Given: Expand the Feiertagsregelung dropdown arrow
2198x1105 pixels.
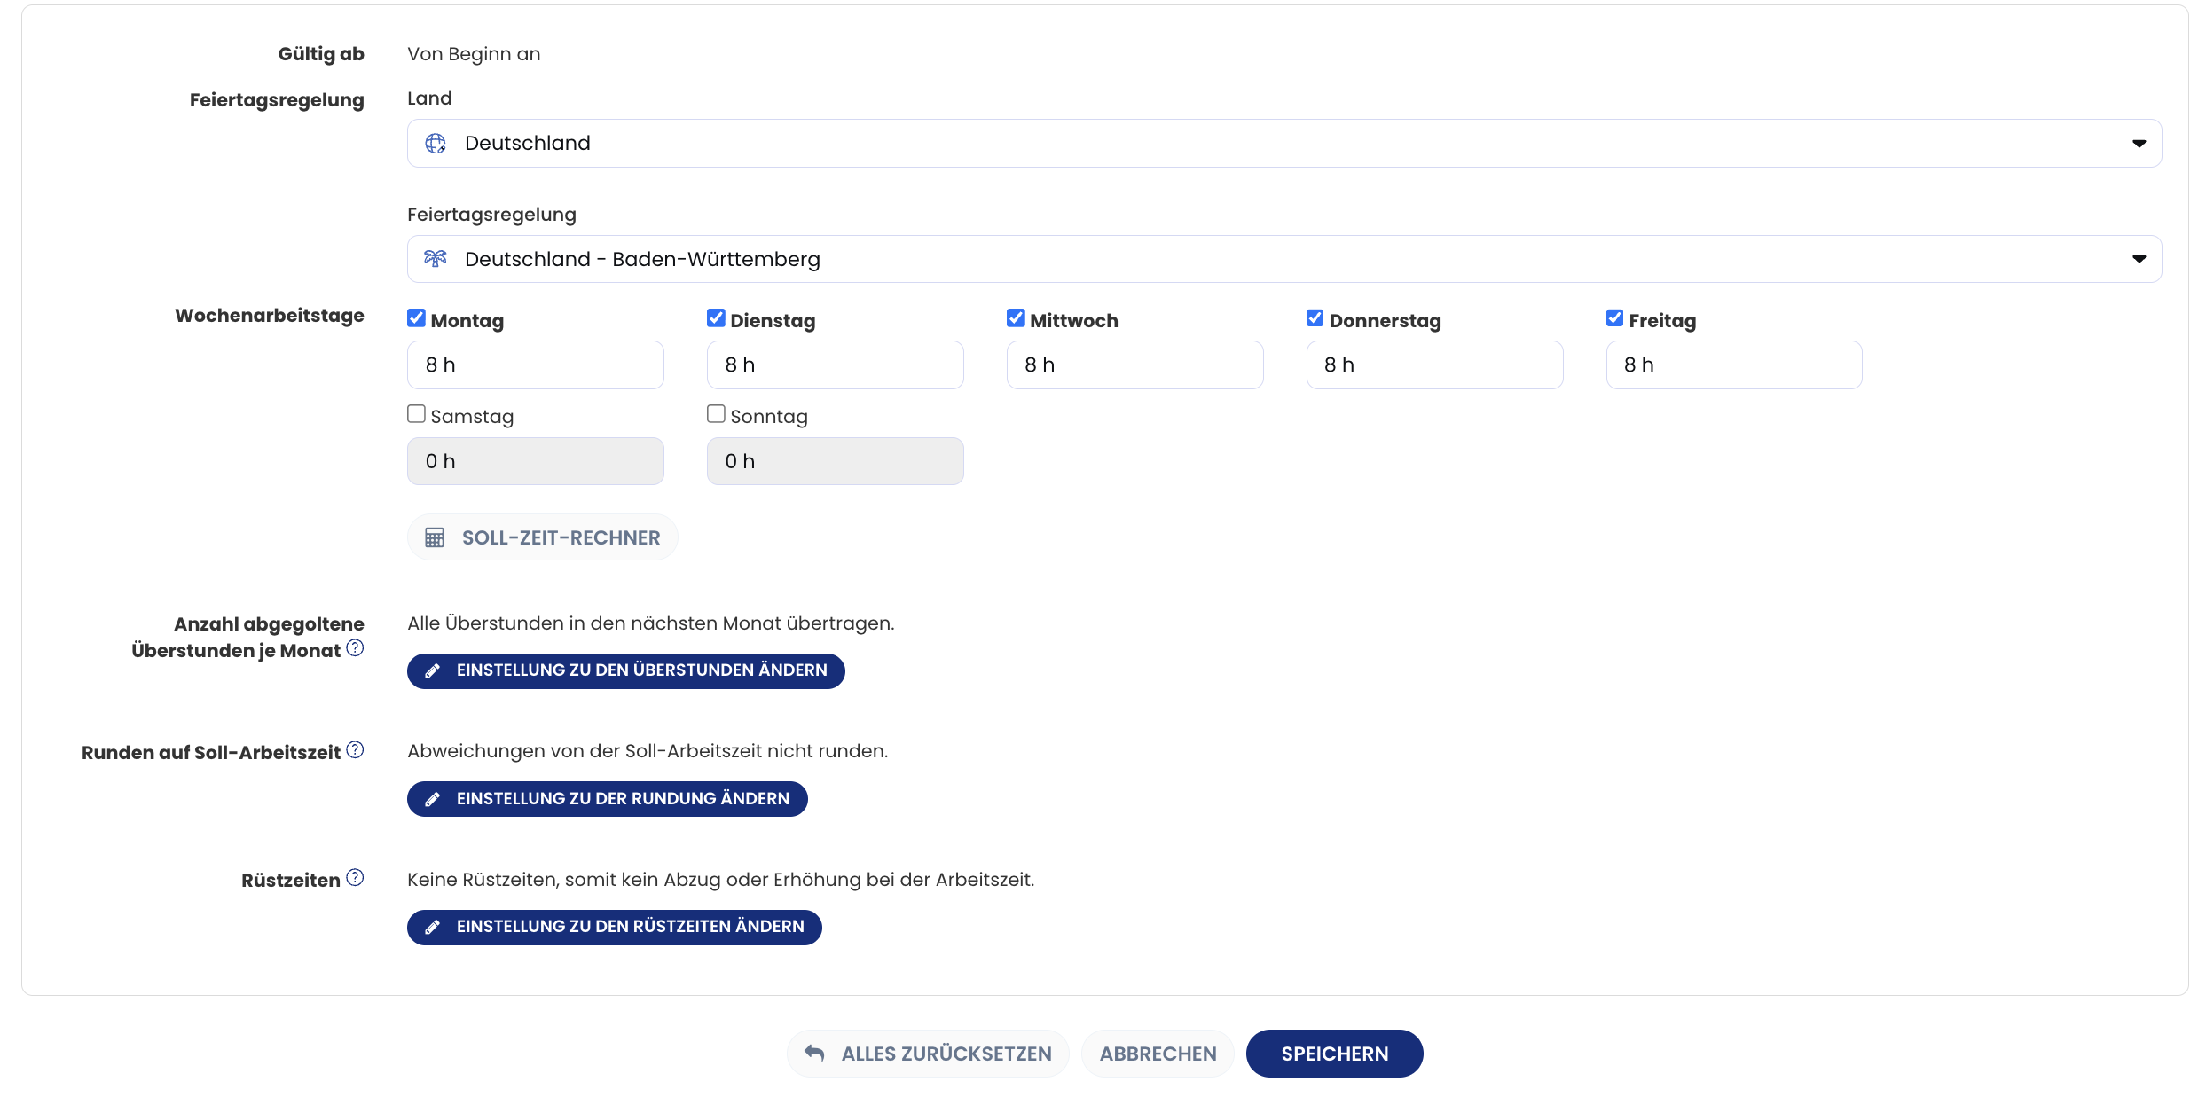Looking at the screenshot, I should coord(2139,259).
